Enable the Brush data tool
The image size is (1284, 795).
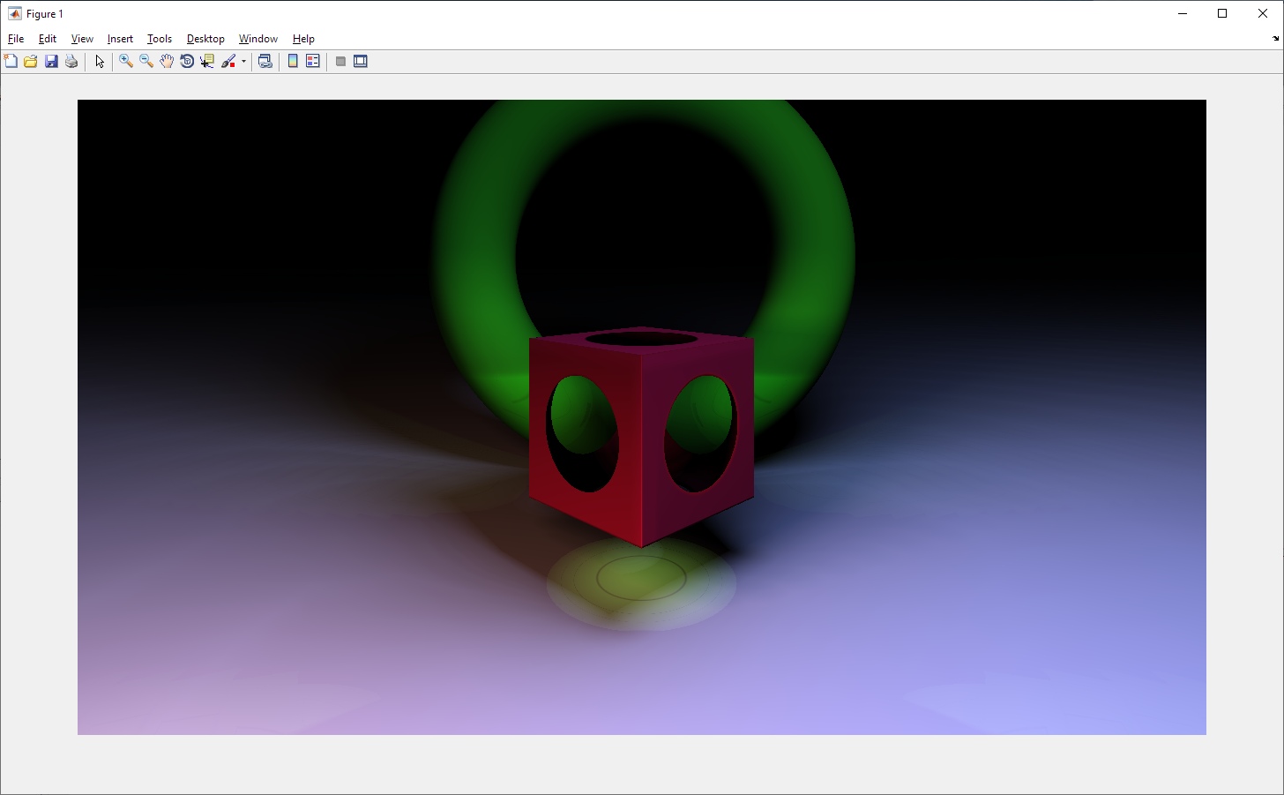(x=228, y=61)
